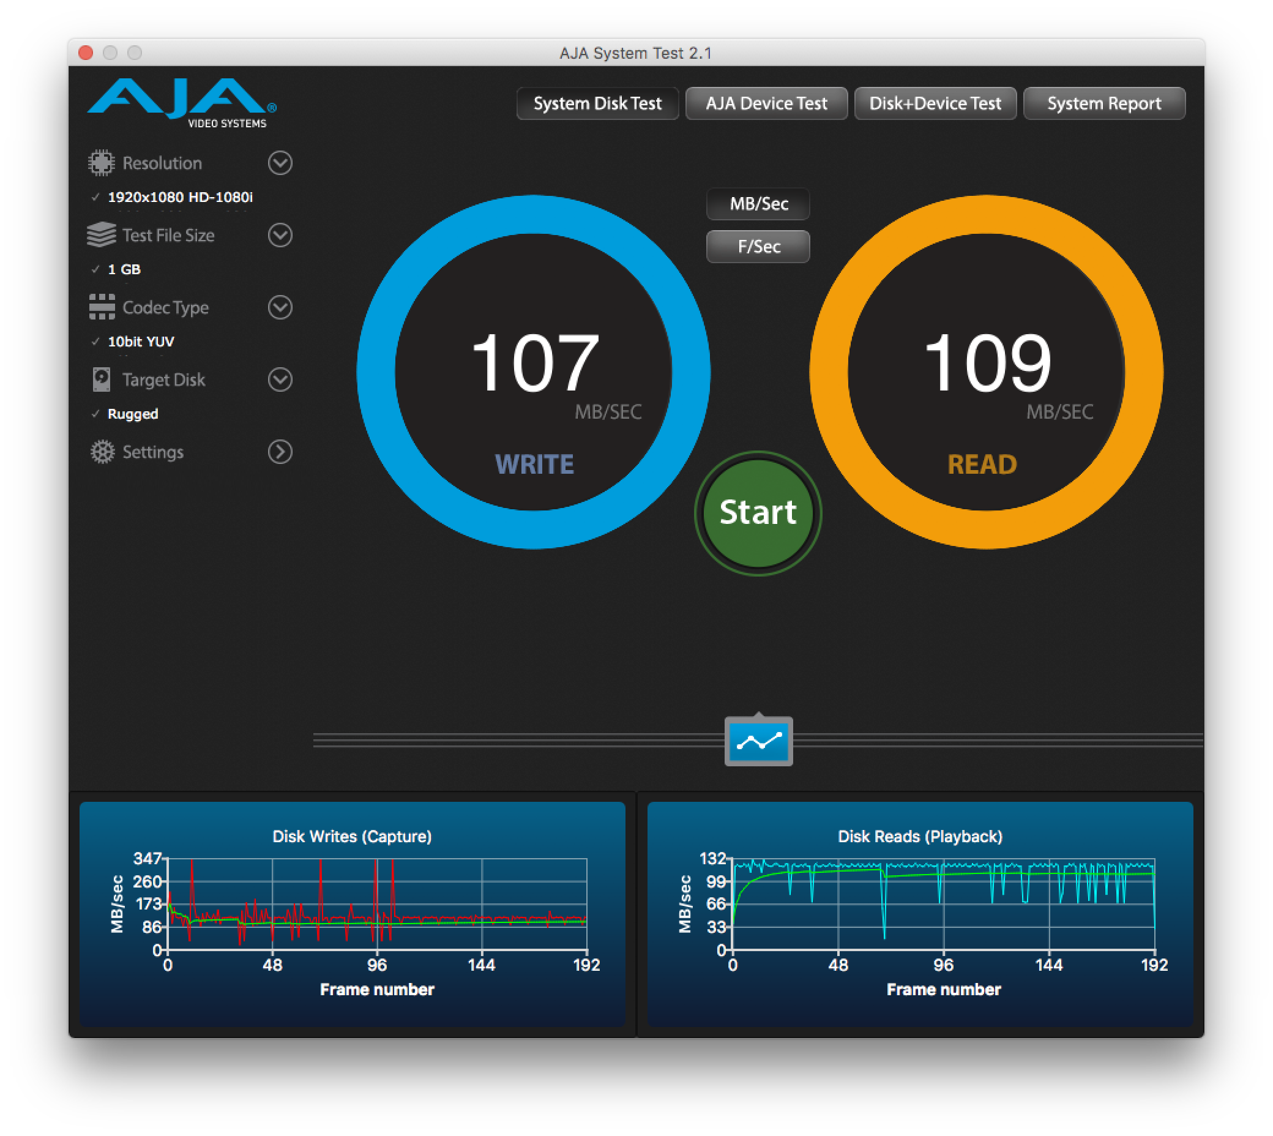The image size is (1273, 1136).
Task: Open the Codec Type dropdown chevron
Action: coord(280,307)
